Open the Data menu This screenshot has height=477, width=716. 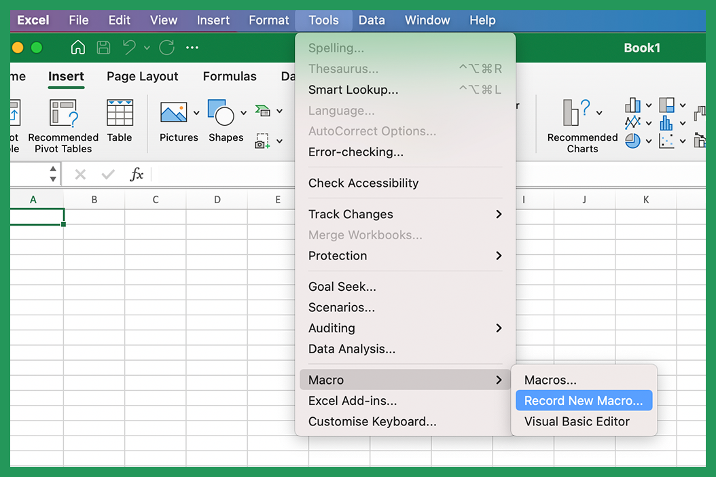click(x=372, y=20)
